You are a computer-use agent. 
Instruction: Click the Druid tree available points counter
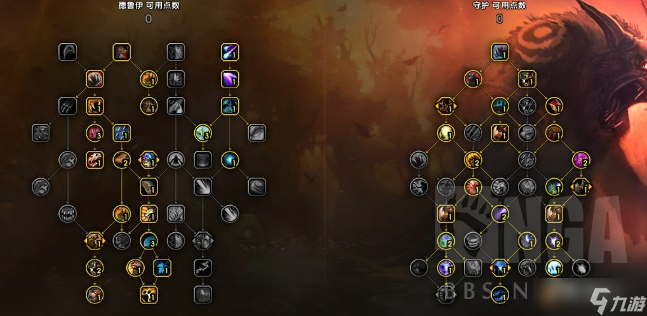(149, 18)
